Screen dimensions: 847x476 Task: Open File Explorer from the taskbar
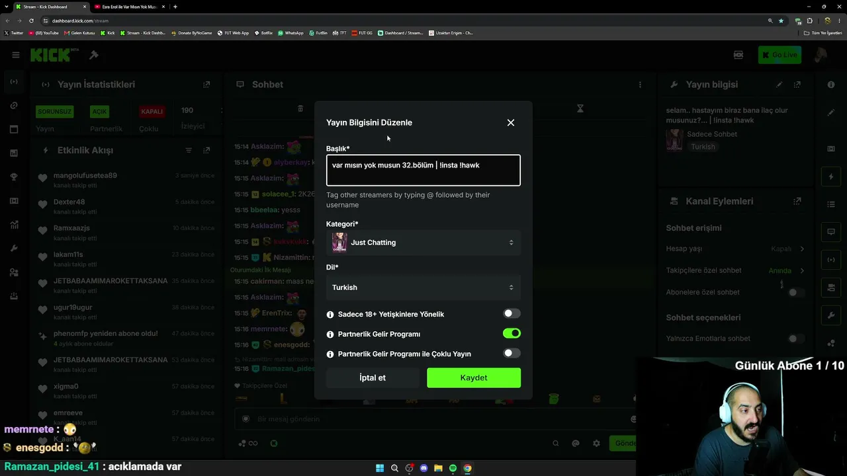(438, 468)
